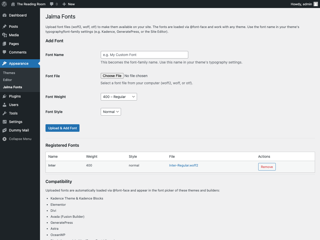Viewport: 320px width, 240px height.
Task: Open the Appearance menu label
Action: (19, 63)
